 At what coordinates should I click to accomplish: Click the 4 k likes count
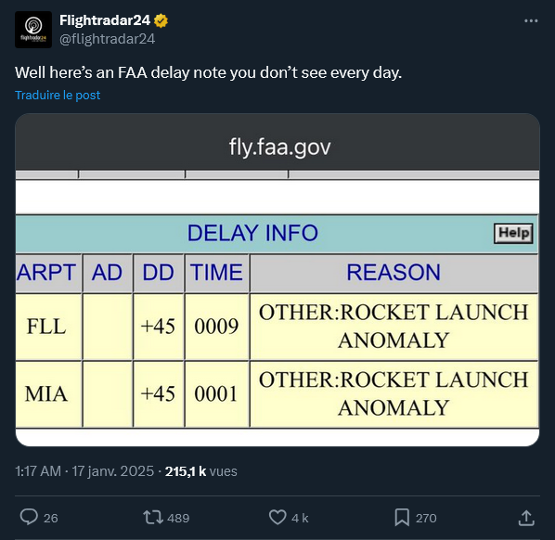[300, 518]
